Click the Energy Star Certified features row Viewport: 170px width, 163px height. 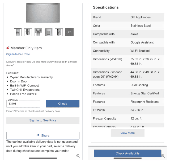click(127, 93)
